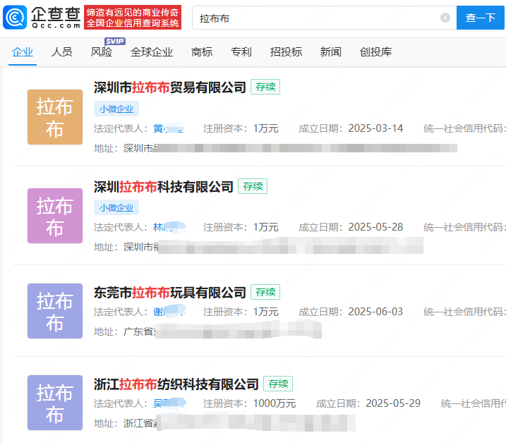This screenshot has width=506, height=445.
Task: Open the 招投标 tab
Action: (x=286, y=52)
